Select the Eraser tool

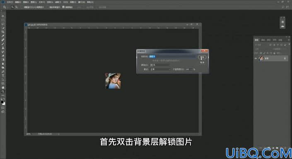click(x=3, y=56)
